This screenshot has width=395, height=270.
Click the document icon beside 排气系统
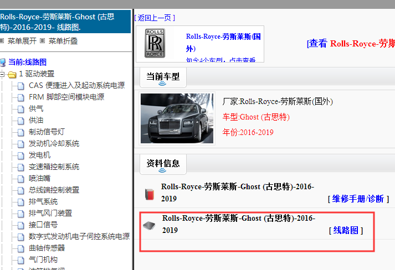point(21,202)
